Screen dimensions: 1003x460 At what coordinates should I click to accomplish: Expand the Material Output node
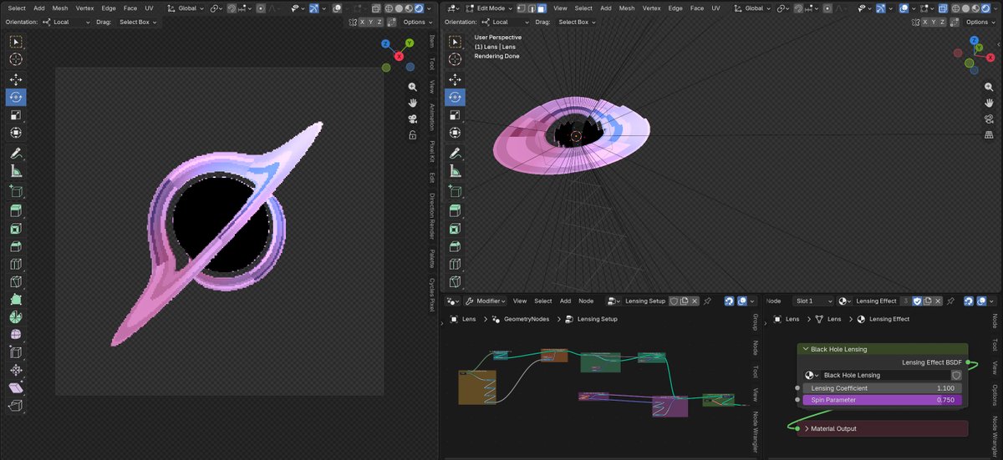click(807, 428)
